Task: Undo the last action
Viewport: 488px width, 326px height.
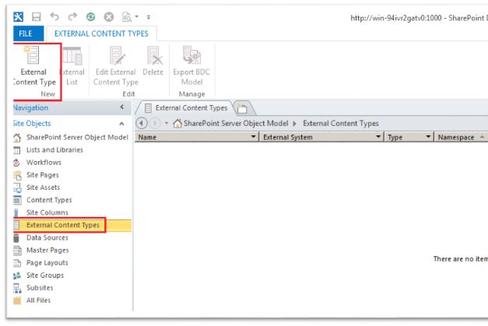Action: [54, 16]
